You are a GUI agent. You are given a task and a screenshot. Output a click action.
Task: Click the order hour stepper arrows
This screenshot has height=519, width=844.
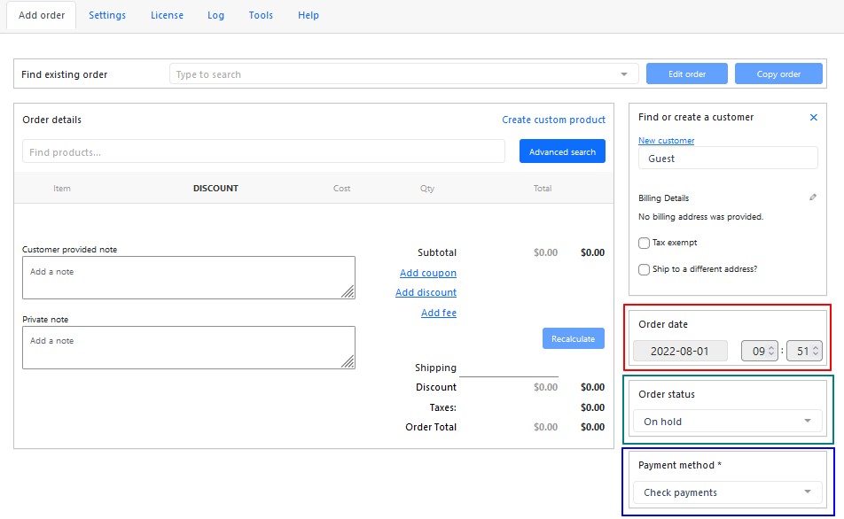[x=770, y=351]
